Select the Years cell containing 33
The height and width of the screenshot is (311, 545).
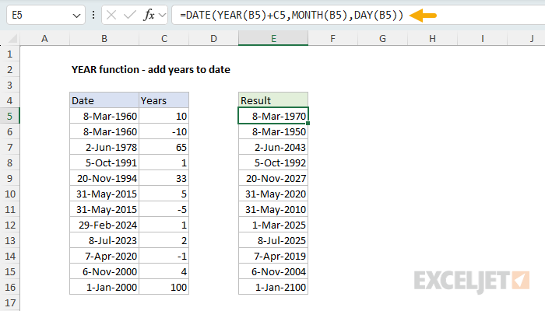pos(164,178)
